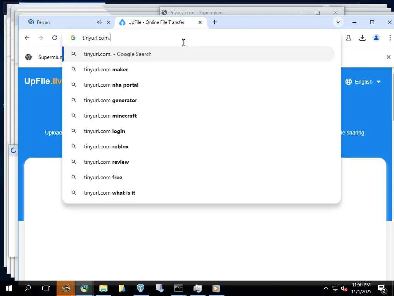This screenshot has width=394, height=296.
Task: Maximize the Privacy error - Supermium background window
Action: click(x=318, y=13)
